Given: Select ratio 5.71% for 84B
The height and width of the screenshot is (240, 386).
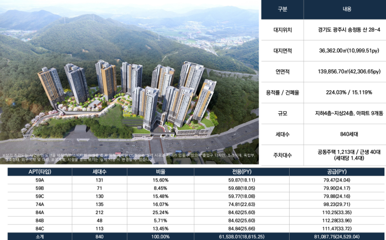Looking at the screenshot, I should (160, 221).
